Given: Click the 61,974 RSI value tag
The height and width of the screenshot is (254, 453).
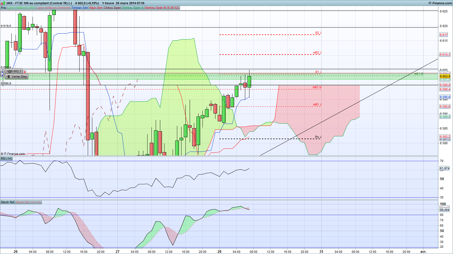Looking at the screenshot, I should coord(445,168).
